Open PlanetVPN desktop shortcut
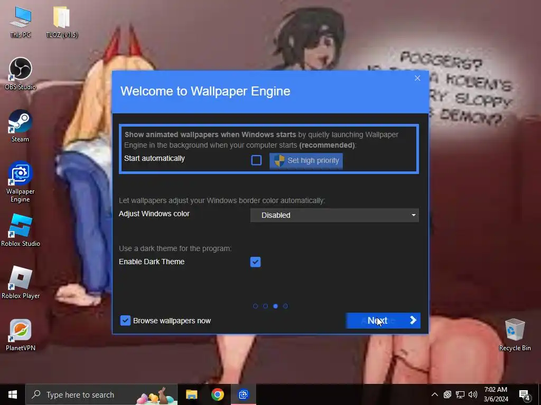 point(21,335)
